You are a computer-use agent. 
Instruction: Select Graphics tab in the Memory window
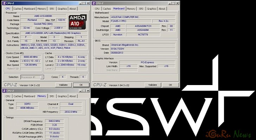[x=62, y=96]
